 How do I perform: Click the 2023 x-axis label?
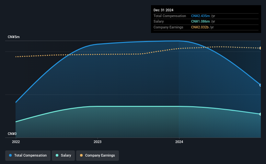click(x=98, y=142)
